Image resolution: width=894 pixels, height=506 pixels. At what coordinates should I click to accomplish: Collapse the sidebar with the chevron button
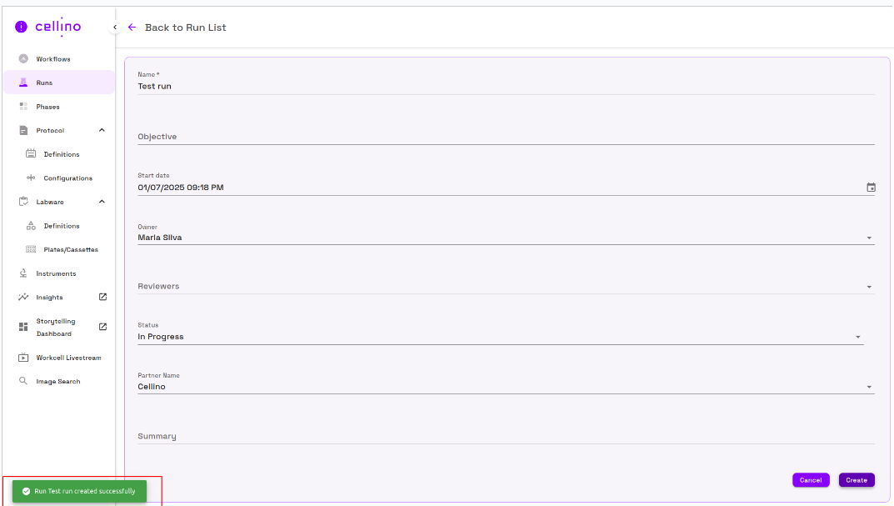[115, 28]
